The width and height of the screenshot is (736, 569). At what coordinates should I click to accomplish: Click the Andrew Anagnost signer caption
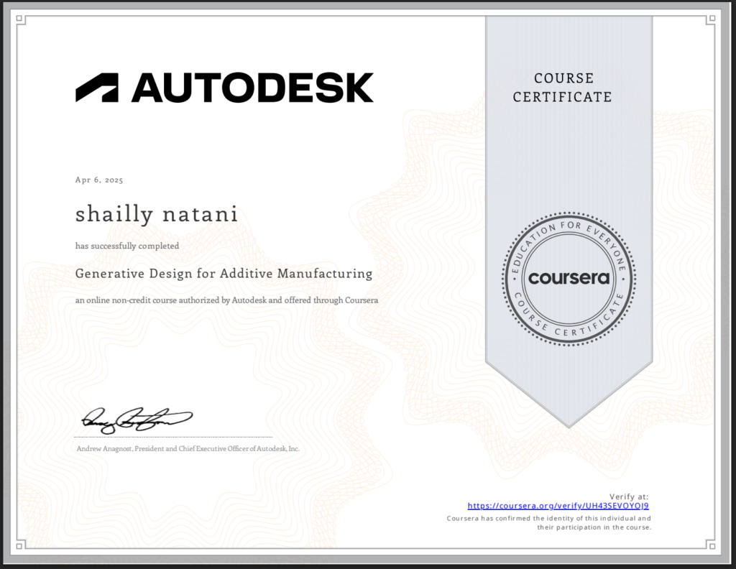click(x=188, y=449)
